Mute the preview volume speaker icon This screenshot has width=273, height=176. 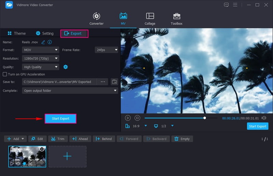(264, 118)
